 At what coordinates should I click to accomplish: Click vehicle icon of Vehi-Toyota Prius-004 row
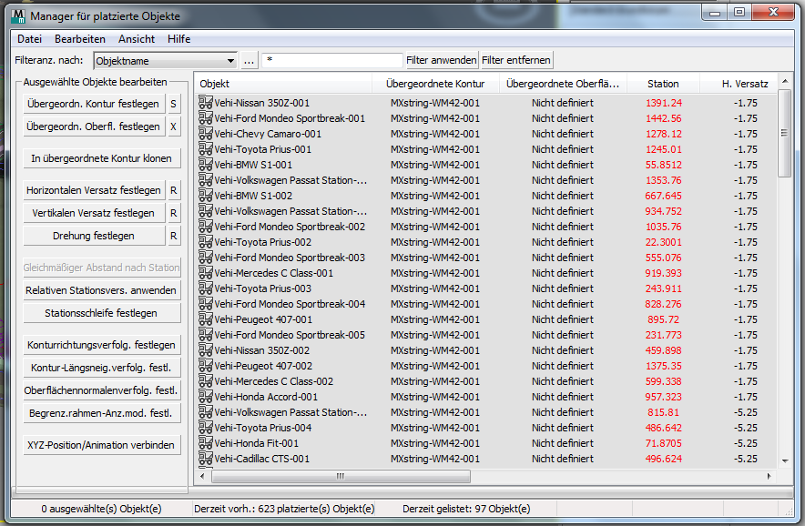coord(206,428)
